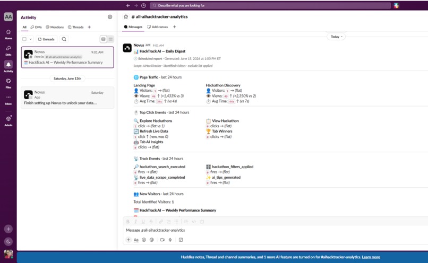Image resolution: width=428 pixels, height=263 pixels.
Task: Expand the select checkbox dropdown arrow
Action: [31, 39]
